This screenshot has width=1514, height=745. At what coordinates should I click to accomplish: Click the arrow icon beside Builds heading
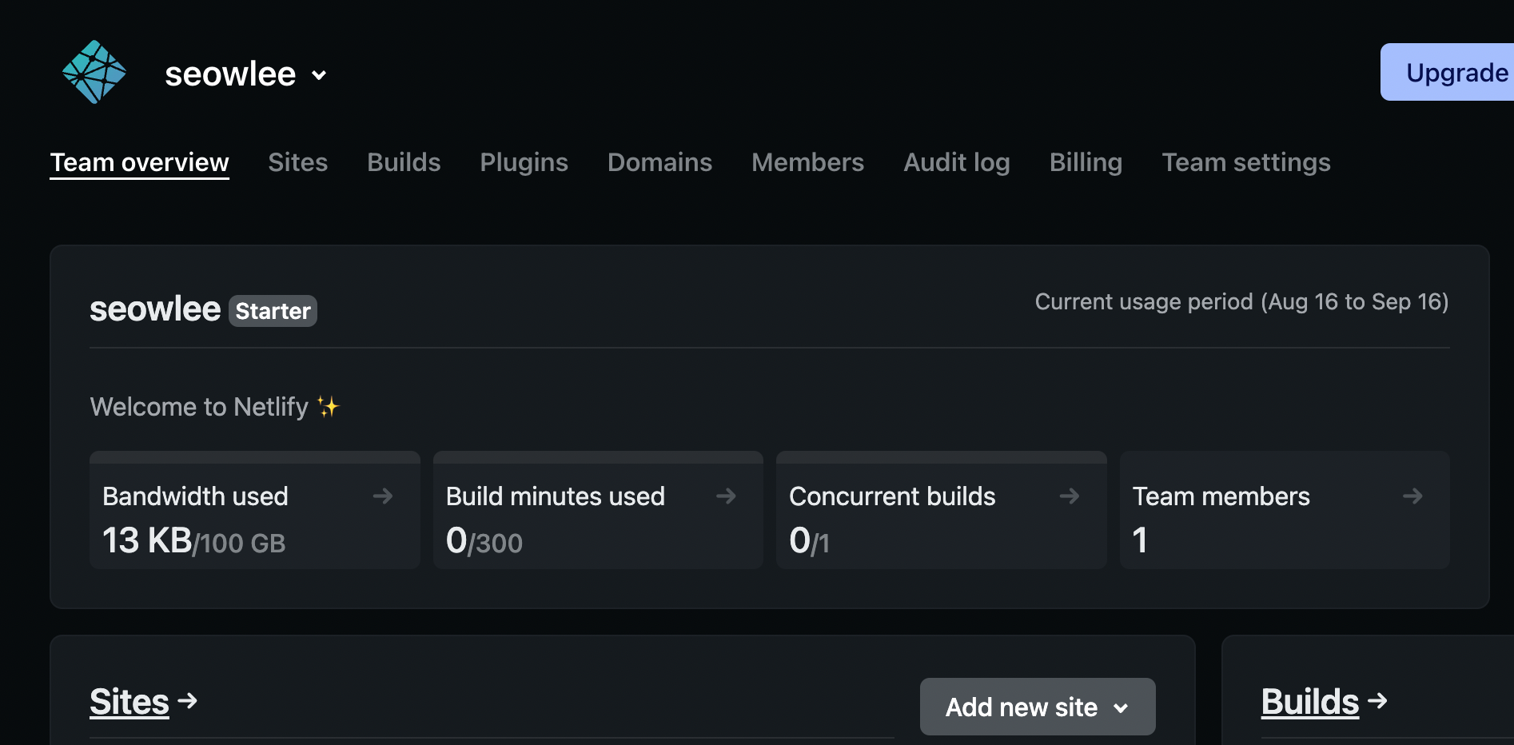(x=1377, y=701)
